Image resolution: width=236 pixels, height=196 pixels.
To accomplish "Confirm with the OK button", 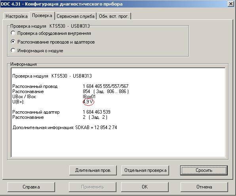I will click(145, 187).
